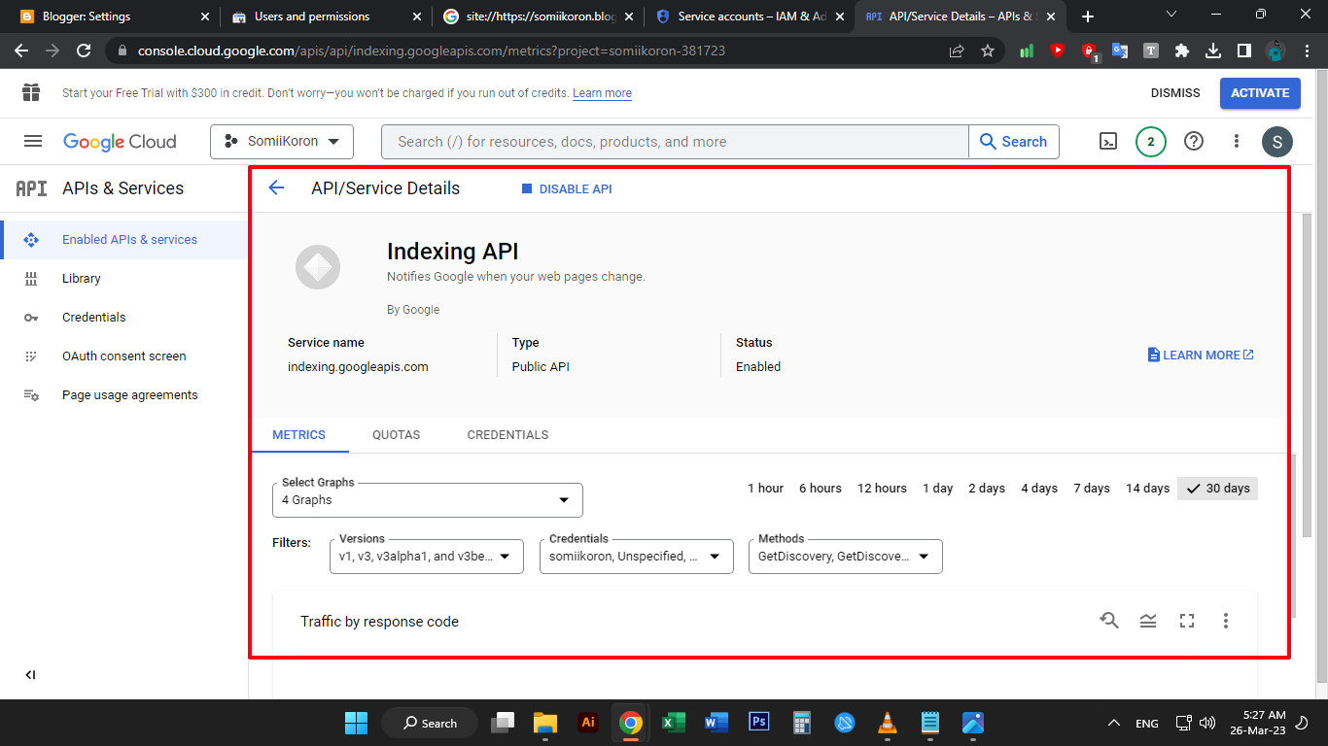Select the 7 days time range
This screenshot has height=746, width=1328.
1092,489
